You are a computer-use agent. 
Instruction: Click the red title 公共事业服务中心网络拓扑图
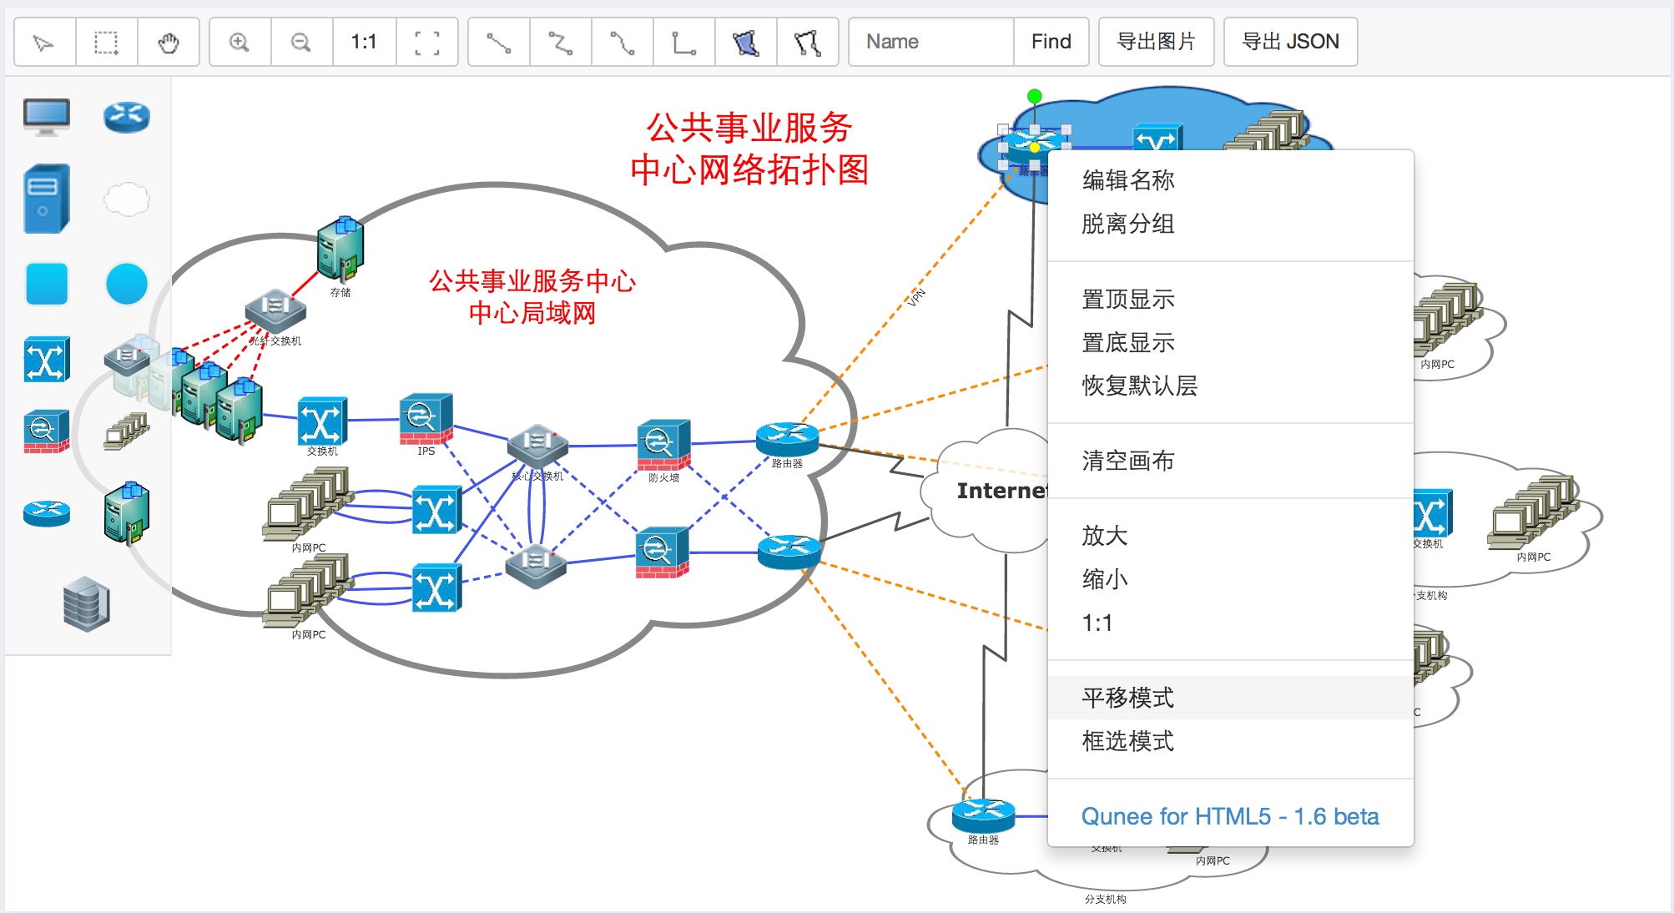[749, 149]
